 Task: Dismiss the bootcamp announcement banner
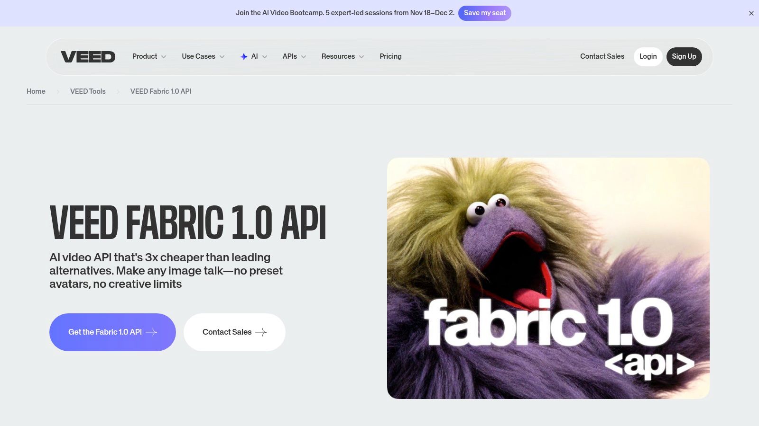tap(751, 13)
